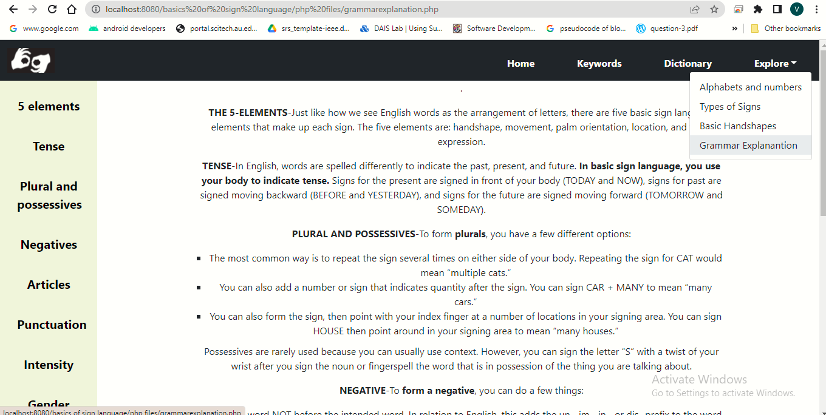
Task: Select Grammar Explanantion option
Action: (x=751, y=146)
